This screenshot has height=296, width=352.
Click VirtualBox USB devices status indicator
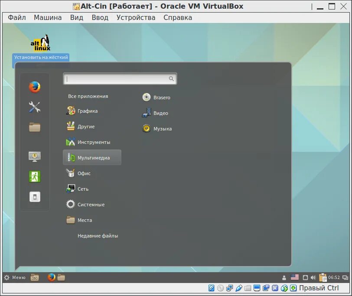click(238, 288)
